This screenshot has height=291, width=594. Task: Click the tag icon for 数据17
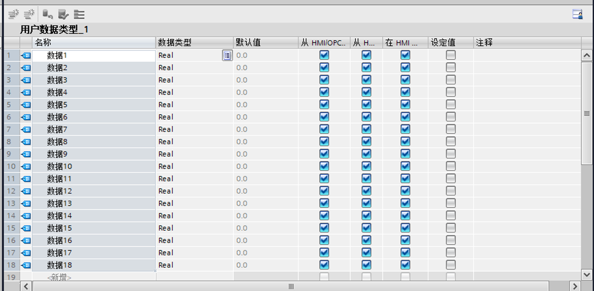[26, 253]
